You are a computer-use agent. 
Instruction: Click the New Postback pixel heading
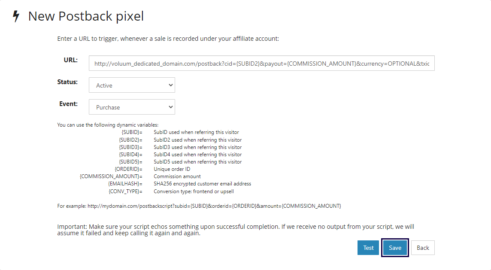[86, 16]
